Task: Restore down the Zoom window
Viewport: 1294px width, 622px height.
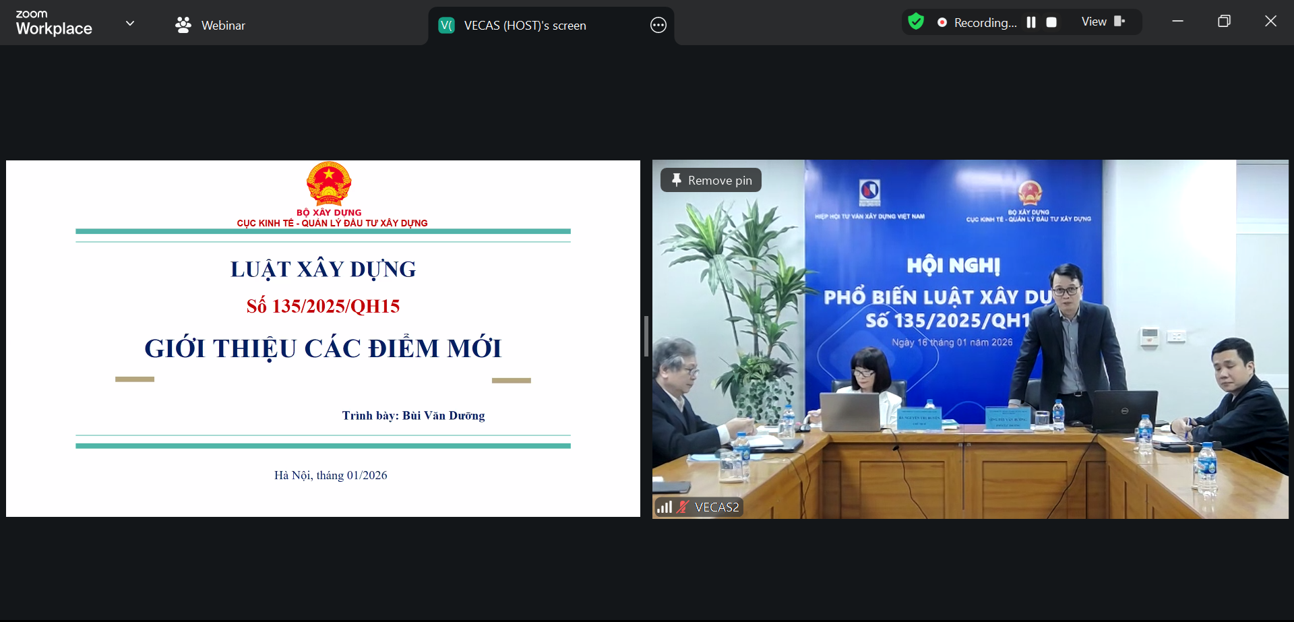Action: coord(1224,22)
